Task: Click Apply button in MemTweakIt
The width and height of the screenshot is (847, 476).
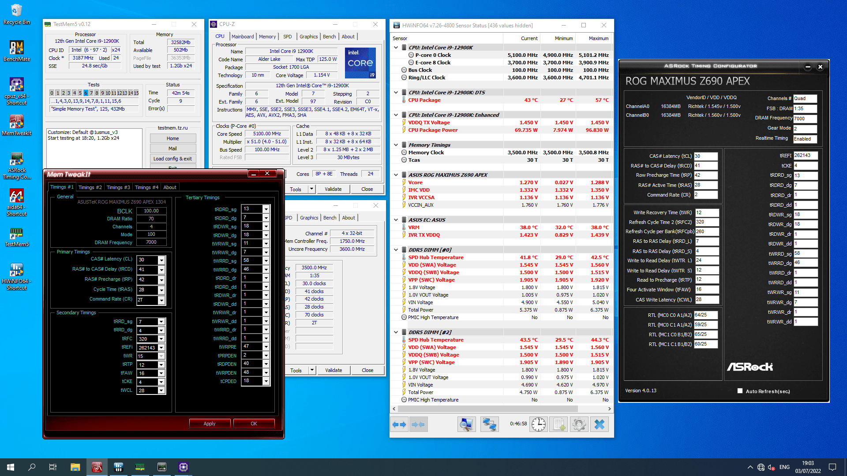Action: click(210, 424)
